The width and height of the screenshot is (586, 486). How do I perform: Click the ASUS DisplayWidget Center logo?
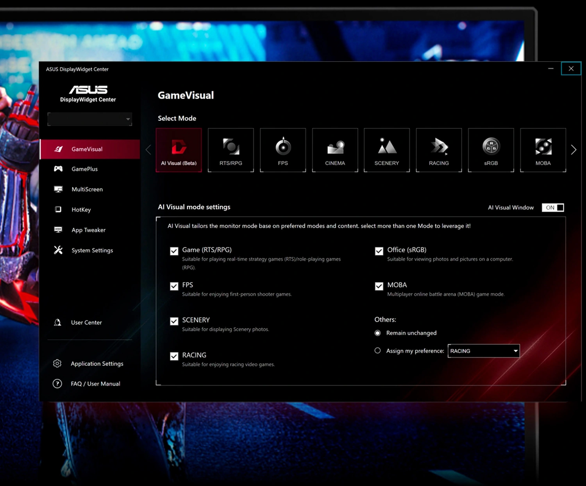pos(88,94)
